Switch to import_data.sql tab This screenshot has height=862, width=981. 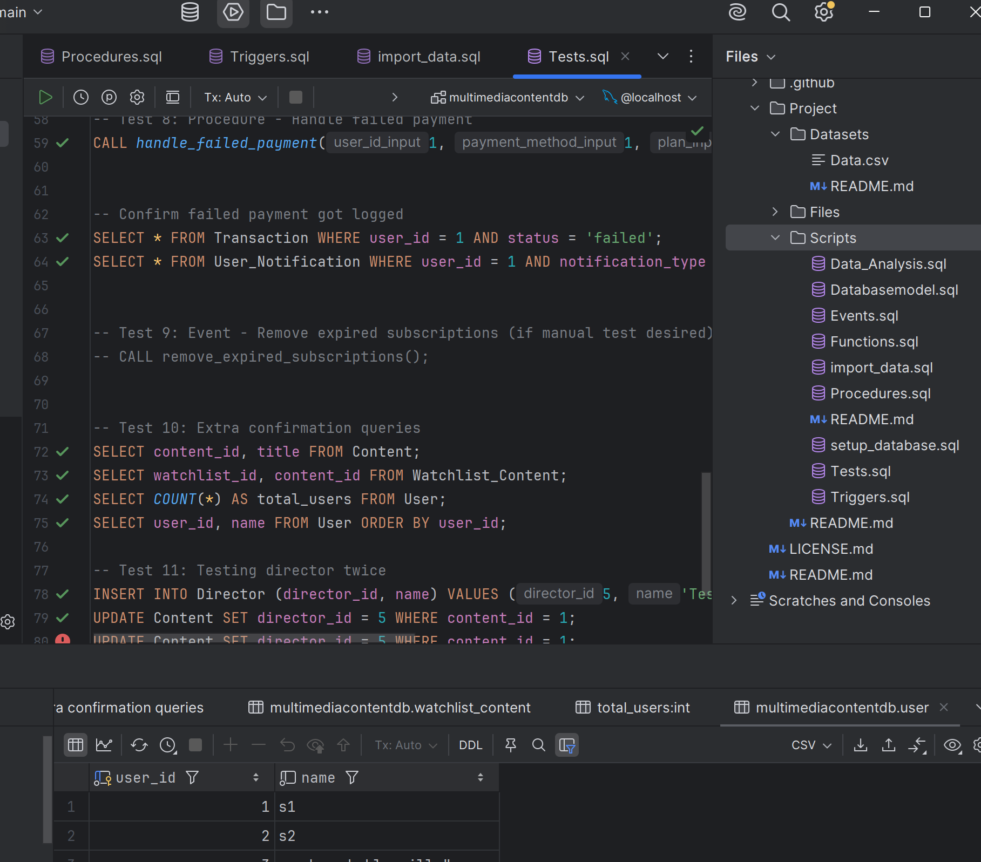[419, 57]
